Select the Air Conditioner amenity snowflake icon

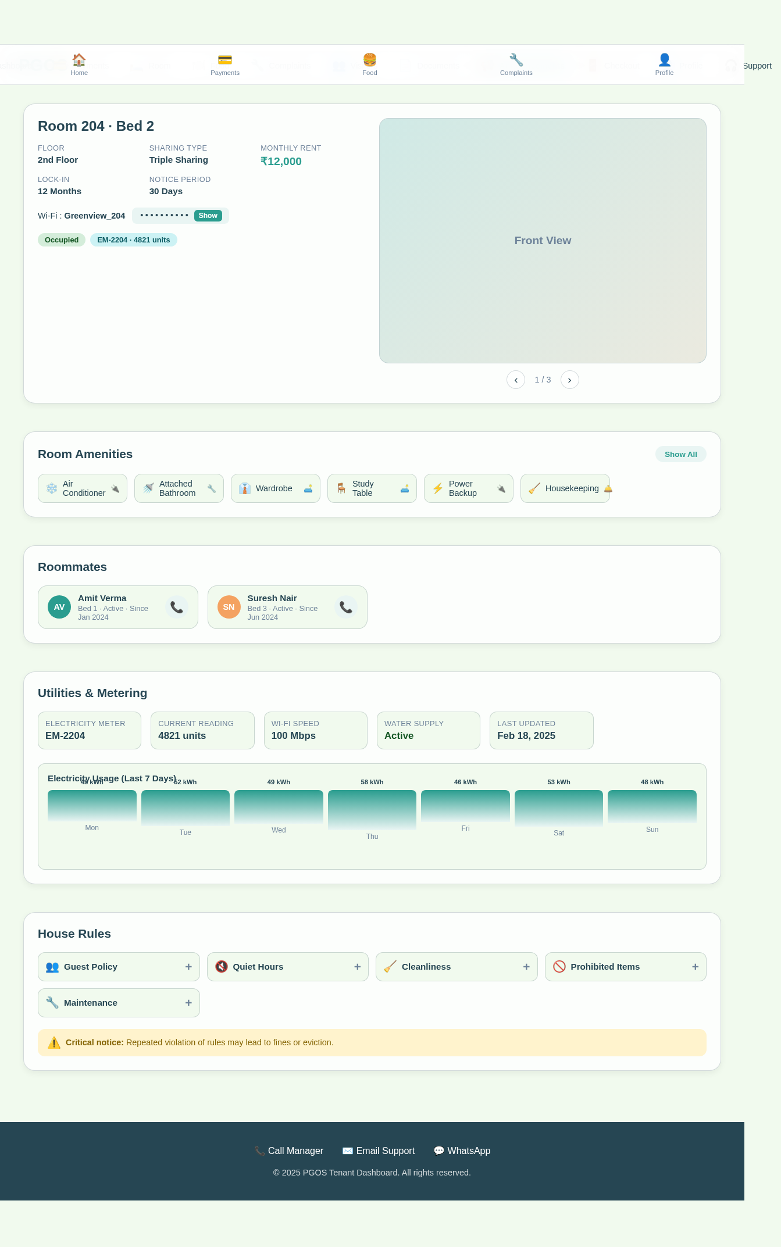coord(52,488)
